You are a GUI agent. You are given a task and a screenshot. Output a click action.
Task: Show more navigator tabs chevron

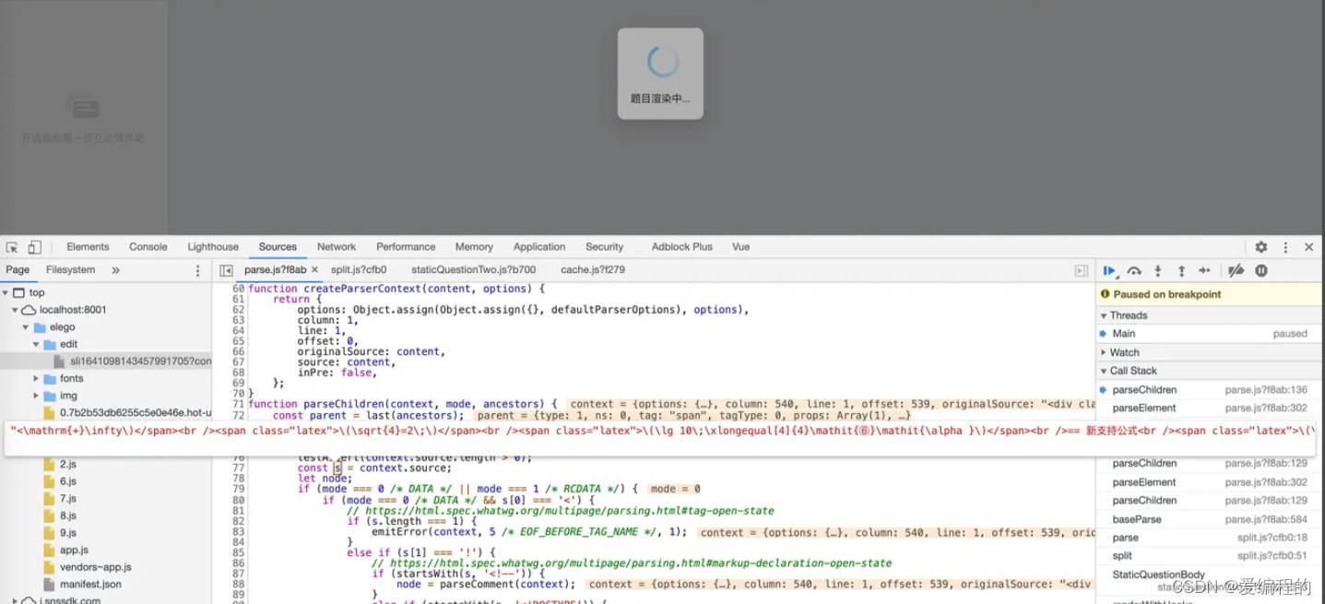coord(115,270)
